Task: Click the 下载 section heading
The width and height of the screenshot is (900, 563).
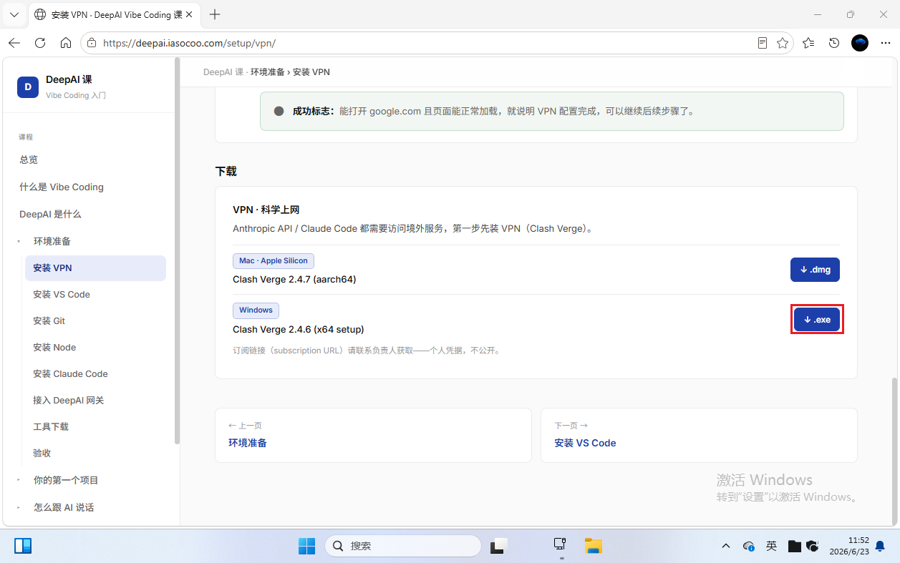Action: pyautogui.click(x=226, y=172)
